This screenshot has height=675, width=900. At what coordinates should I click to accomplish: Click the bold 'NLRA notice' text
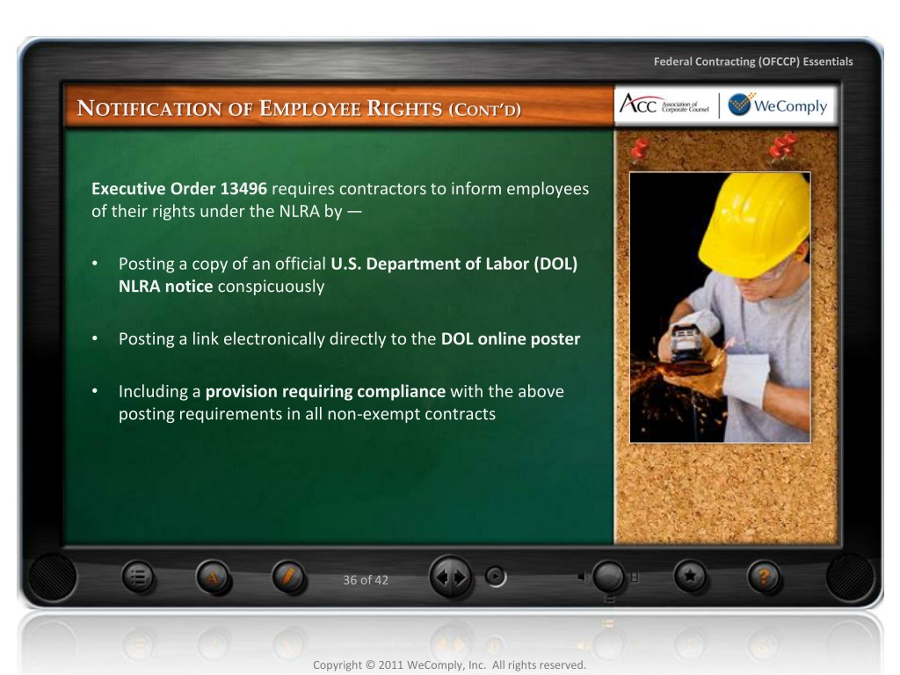click(166, 286)
